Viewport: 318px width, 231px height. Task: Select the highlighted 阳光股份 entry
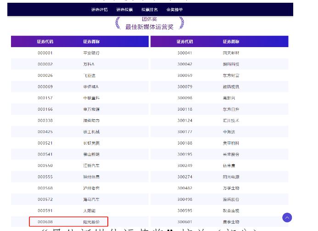(91, 222)
